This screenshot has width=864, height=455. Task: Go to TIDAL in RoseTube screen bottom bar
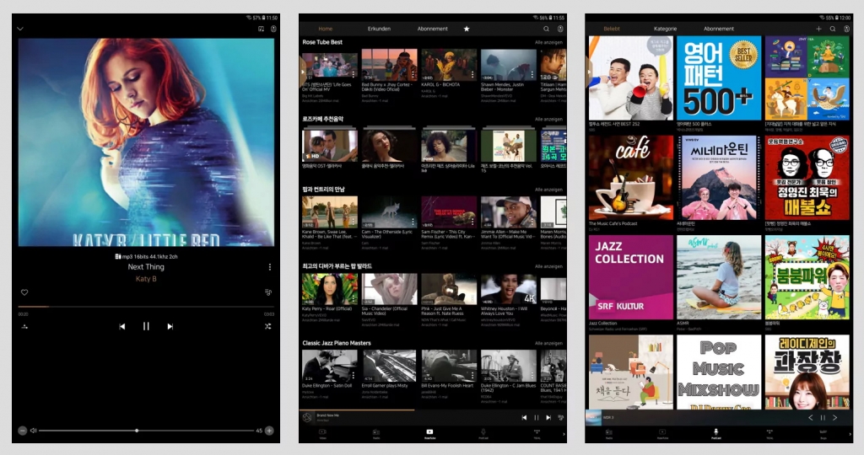[537, 434]
